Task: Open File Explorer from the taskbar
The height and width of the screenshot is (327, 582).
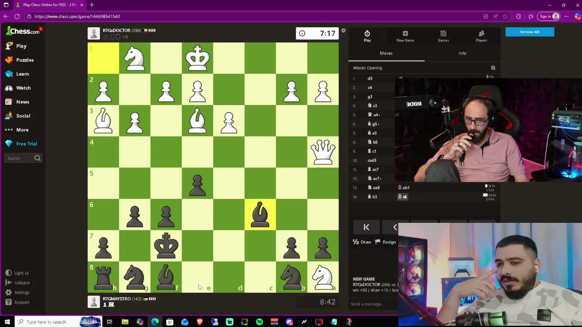Action: (125, 322)
